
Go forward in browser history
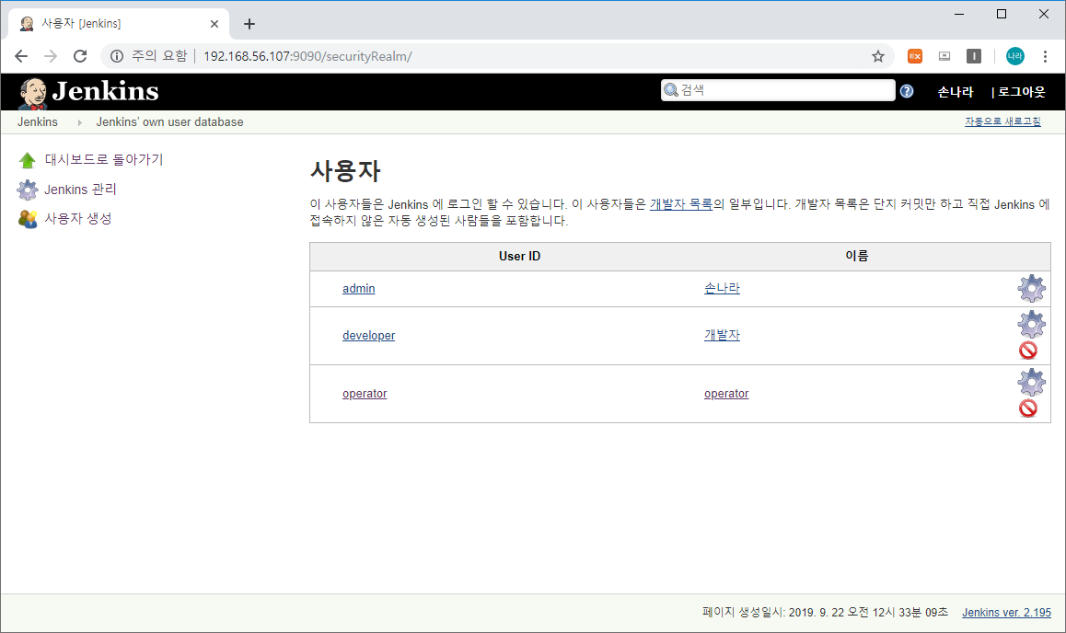pyautogui.click(x=51, y=56)
